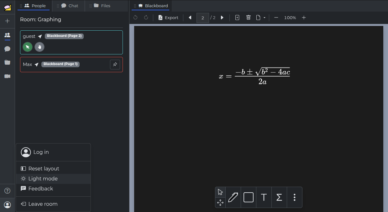The width and height of the screenshot is (388, 212).
Task: Select the pointer selection tool
Action: click(220, 192)
